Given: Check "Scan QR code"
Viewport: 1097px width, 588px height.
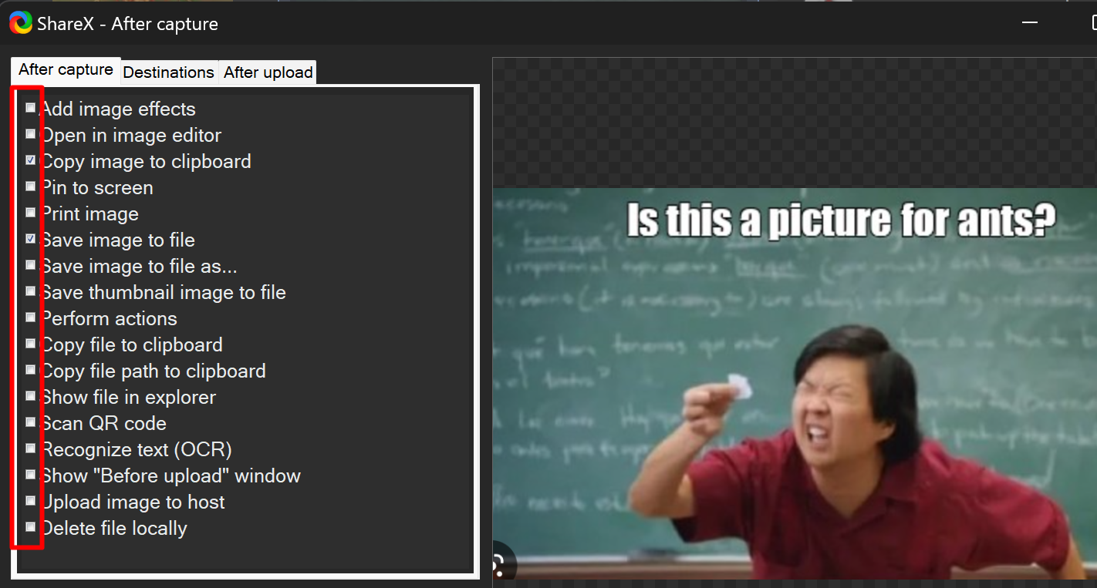Looking at the screenshot, I should coord(30,422).
